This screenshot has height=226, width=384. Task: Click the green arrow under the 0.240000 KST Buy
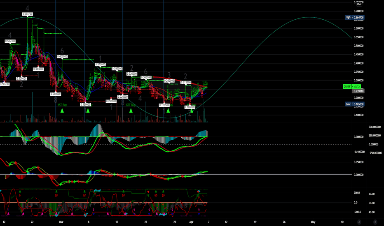[62, 111]
